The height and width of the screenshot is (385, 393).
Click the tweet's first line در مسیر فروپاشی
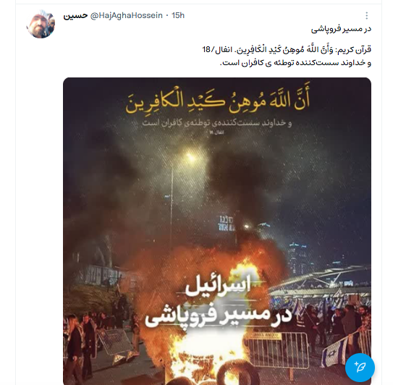tap(341, 30)
